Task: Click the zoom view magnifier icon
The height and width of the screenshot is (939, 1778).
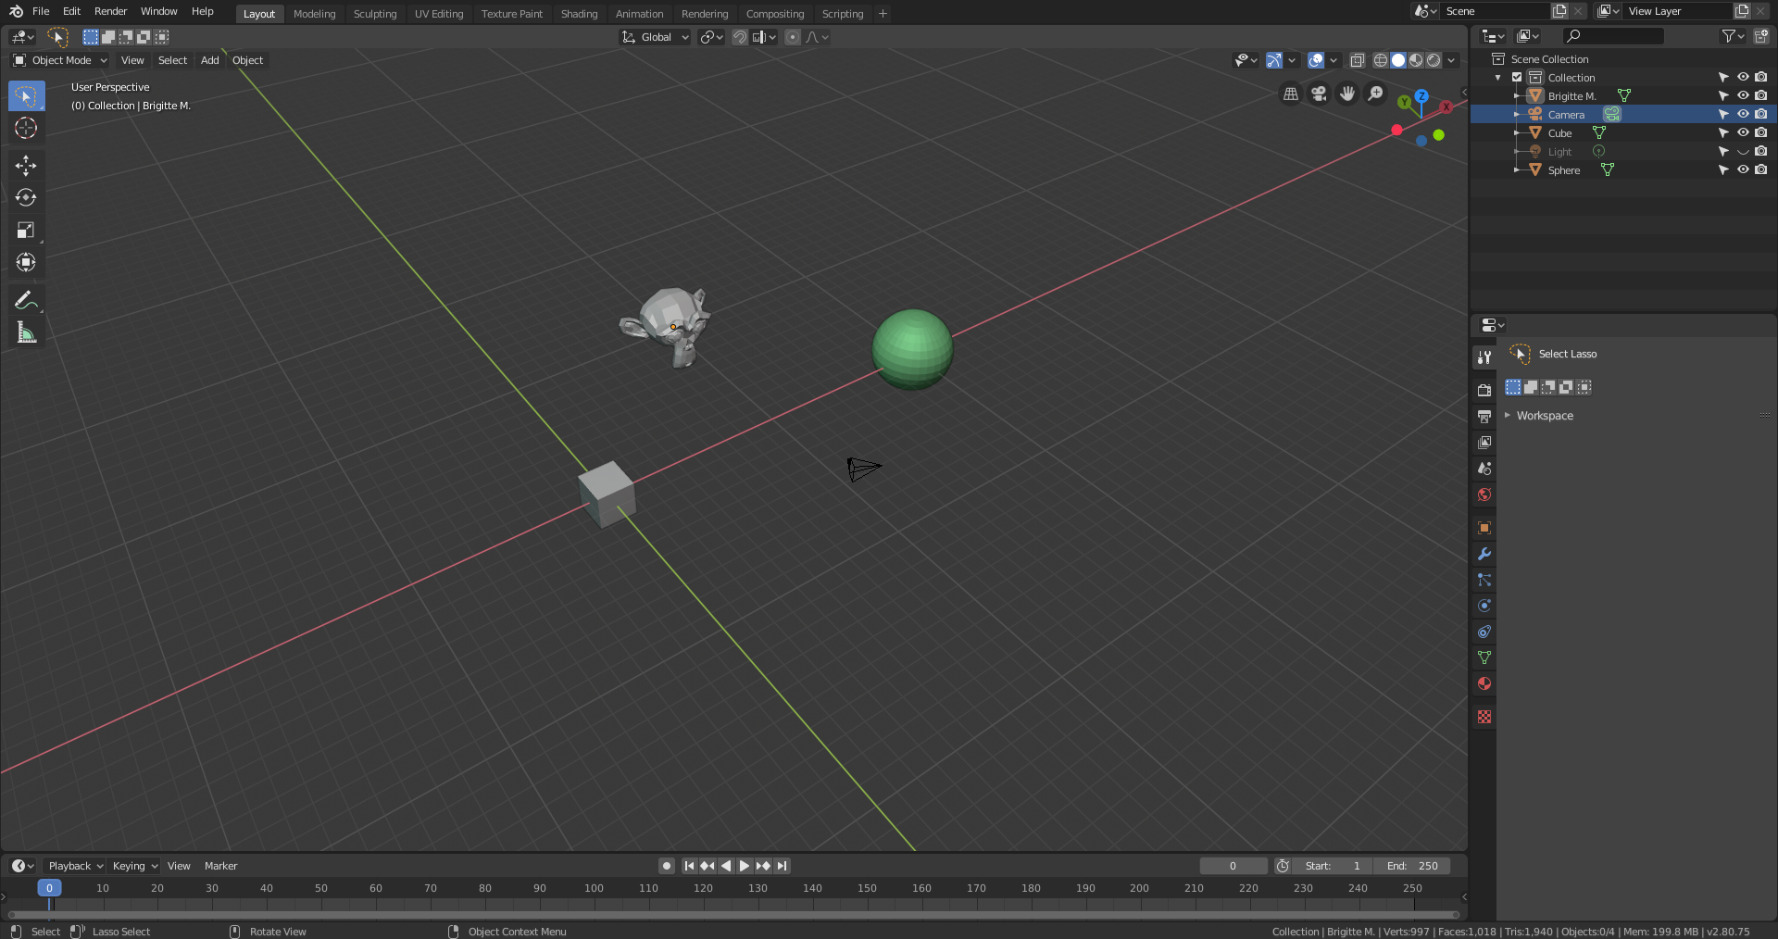Action: (1376, 94)
